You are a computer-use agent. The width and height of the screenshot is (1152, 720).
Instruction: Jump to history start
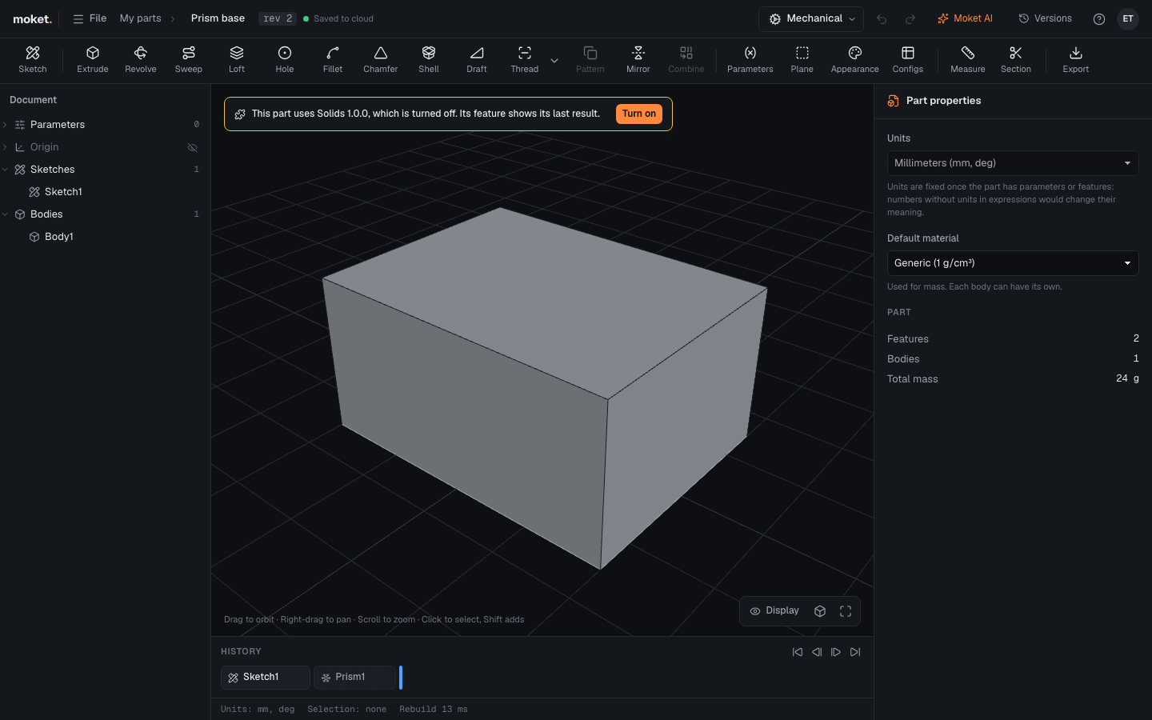click(x=798, y=652)
